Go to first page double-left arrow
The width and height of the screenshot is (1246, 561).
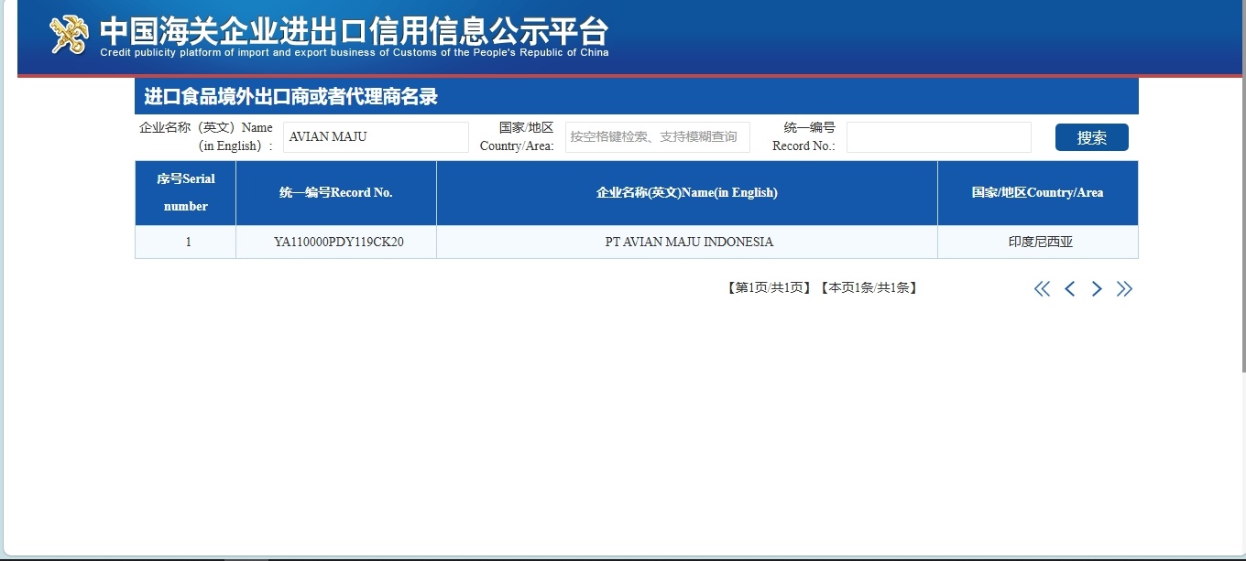click(1042, 289)
